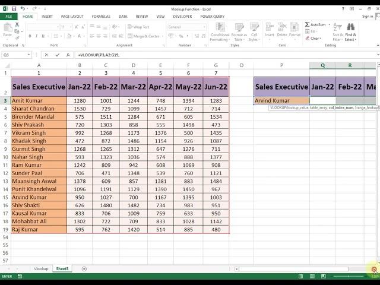380x285 pixels.
Task: Click the Decrease Indent icon
Action: tap(114, 36)
